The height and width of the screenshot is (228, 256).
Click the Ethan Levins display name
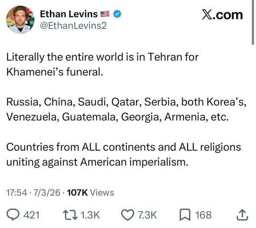[x=69, y=14]
